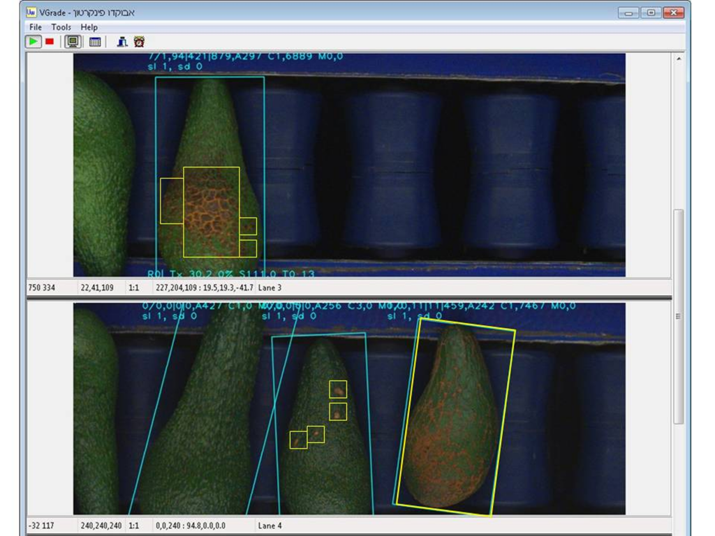The width and height of the screenshot is (715, 536).
Task: Click the VGrade application title icon
Action: (x=31, y=13)
